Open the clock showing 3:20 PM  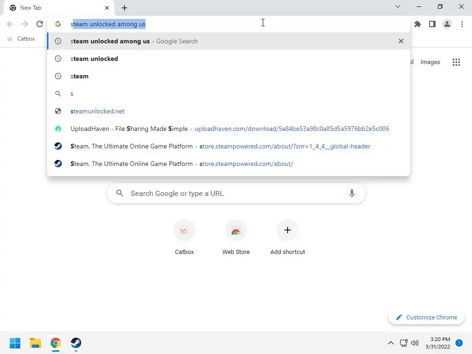coord(438,343)
